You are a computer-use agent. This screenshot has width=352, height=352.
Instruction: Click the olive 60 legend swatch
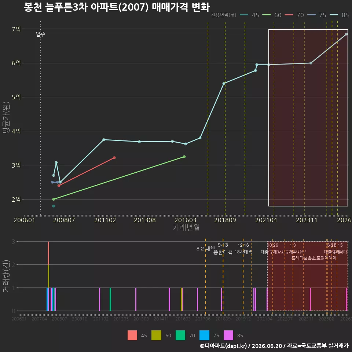click(x=156, y=335)
